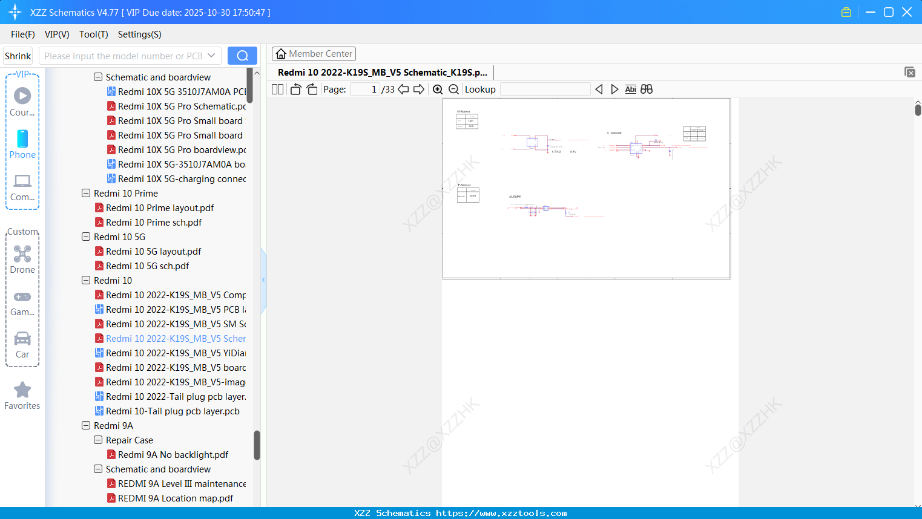
Task: Click the icon at right of tab bar
Action: (910, 72)
